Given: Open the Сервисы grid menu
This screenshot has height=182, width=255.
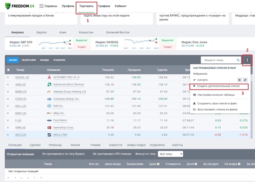Looking at the screenshot, I should point(48,6).
